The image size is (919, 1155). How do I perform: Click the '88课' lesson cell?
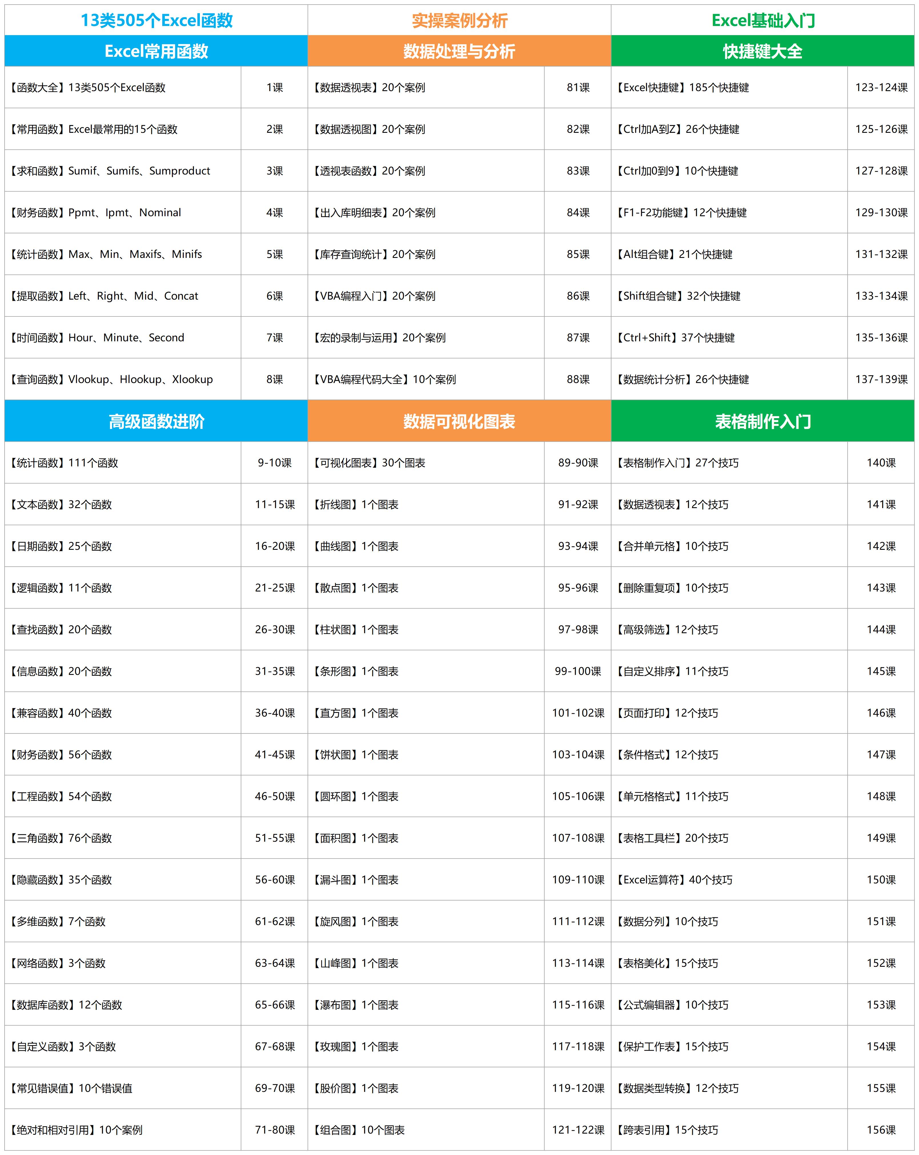[578, 379]
